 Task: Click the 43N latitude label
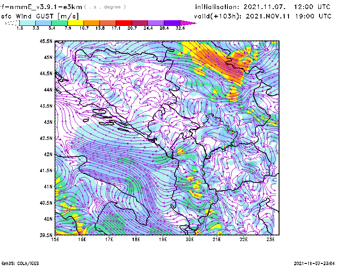point(48,122)
